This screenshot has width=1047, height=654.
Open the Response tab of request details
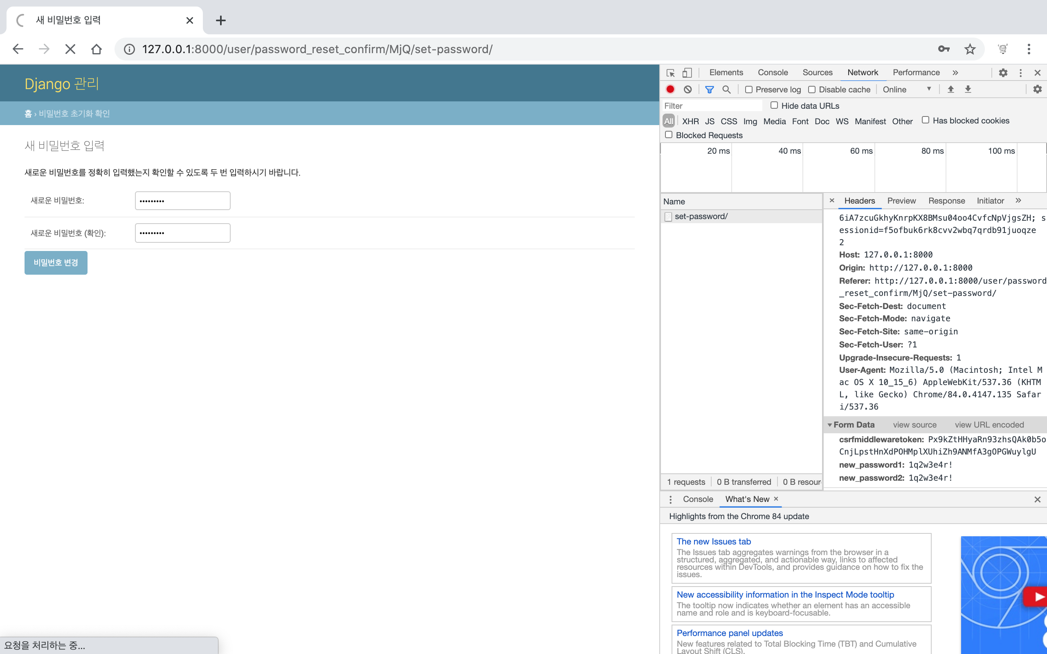click(946, 201)
